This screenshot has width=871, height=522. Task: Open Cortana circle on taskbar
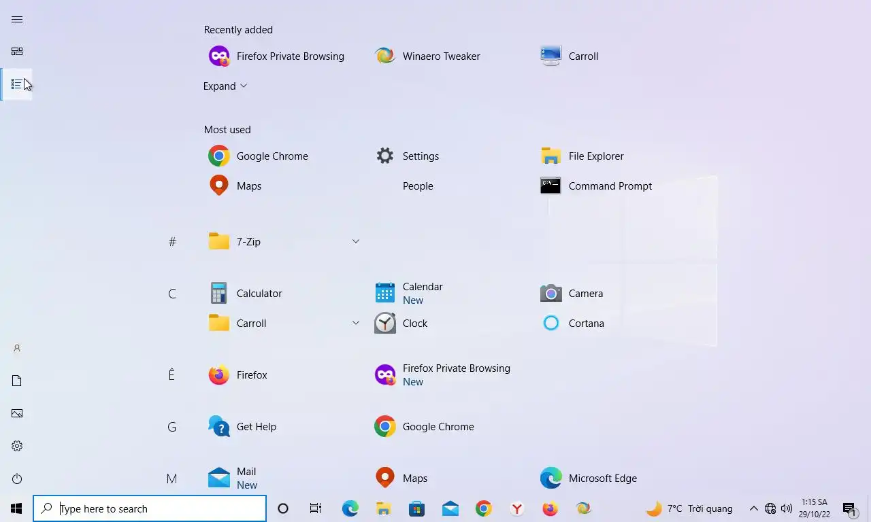[283, 508]
